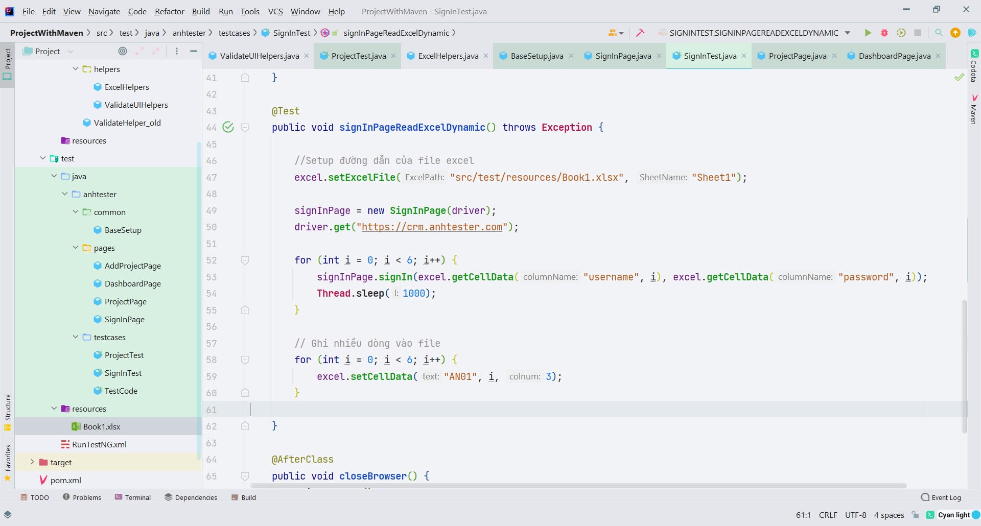
Task: Toggle the Project side tool button
Action: click(x=8, y=64)
